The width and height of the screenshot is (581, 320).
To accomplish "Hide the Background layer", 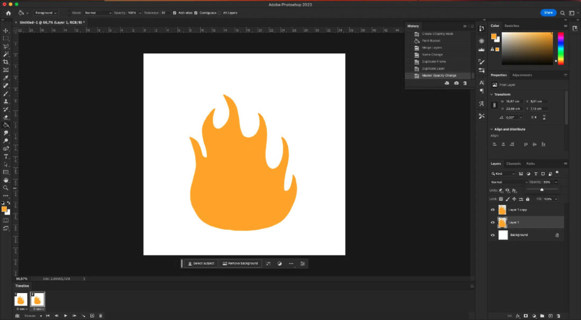I will click(x=493, y=235).
